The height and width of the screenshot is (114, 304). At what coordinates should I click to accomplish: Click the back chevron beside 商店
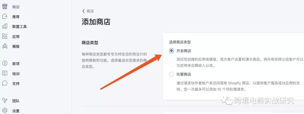click(x=84, y=11)
